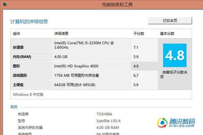Click the TOSHIBA manufacturer value
203x135 pixels.
[104, 114]
